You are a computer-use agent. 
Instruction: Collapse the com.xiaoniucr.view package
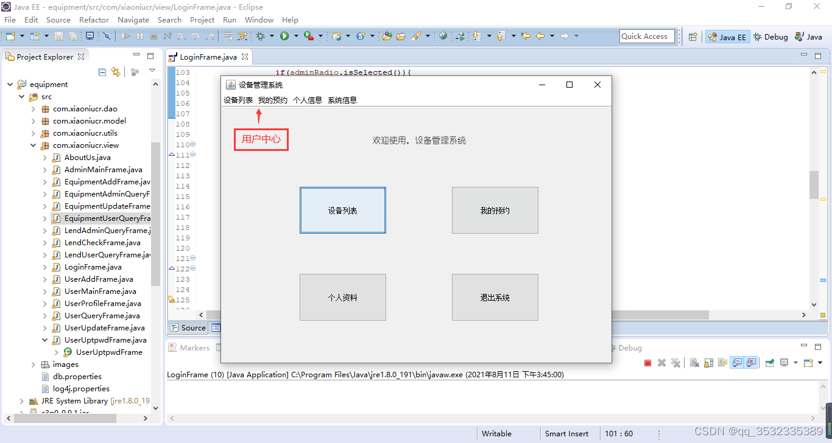pyautogui.click(x=34, y=145)
